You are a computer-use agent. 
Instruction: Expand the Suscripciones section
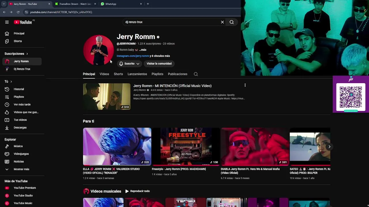[16, 54]
